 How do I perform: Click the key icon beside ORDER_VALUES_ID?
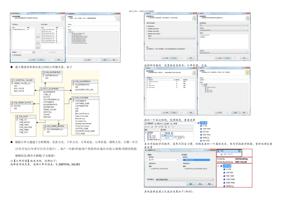(13, 84)
